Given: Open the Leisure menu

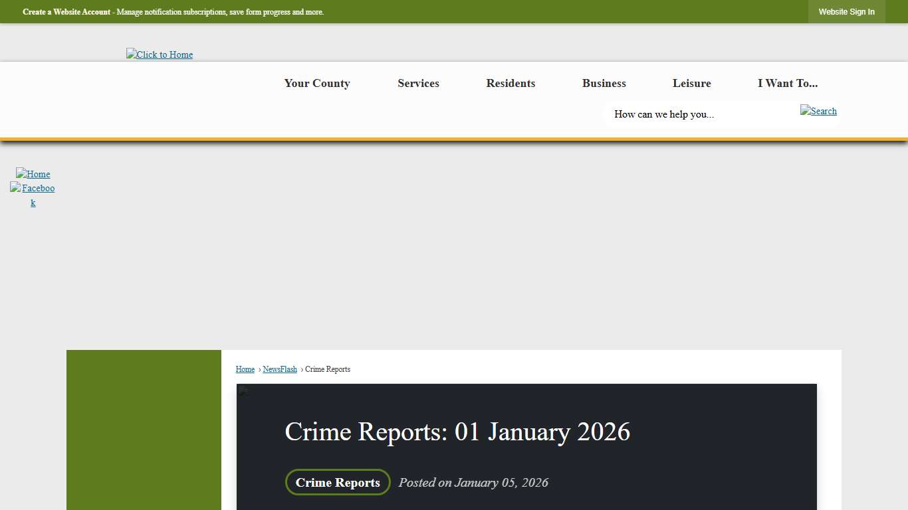Looking at the screenshot, I should point(691,83).
